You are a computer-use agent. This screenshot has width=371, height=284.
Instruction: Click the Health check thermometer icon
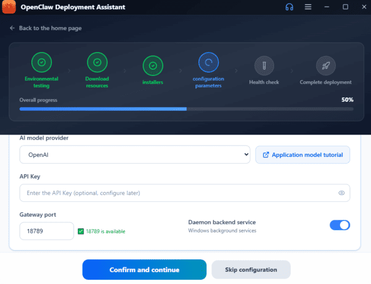[x=263, y=65]
